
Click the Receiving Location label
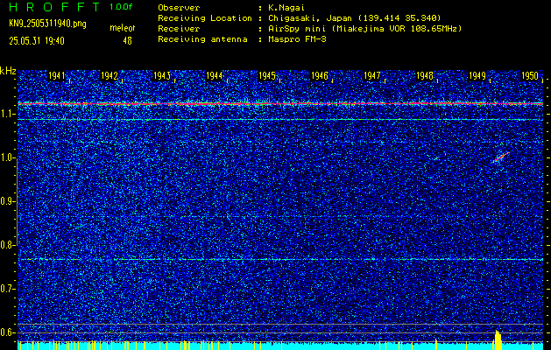click(205, 17)
